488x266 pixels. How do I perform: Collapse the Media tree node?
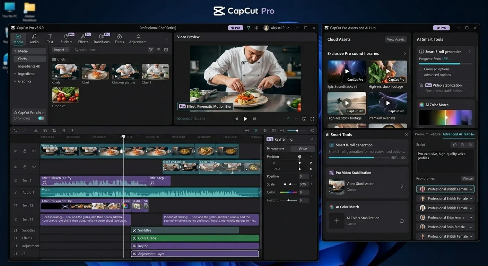15,51
